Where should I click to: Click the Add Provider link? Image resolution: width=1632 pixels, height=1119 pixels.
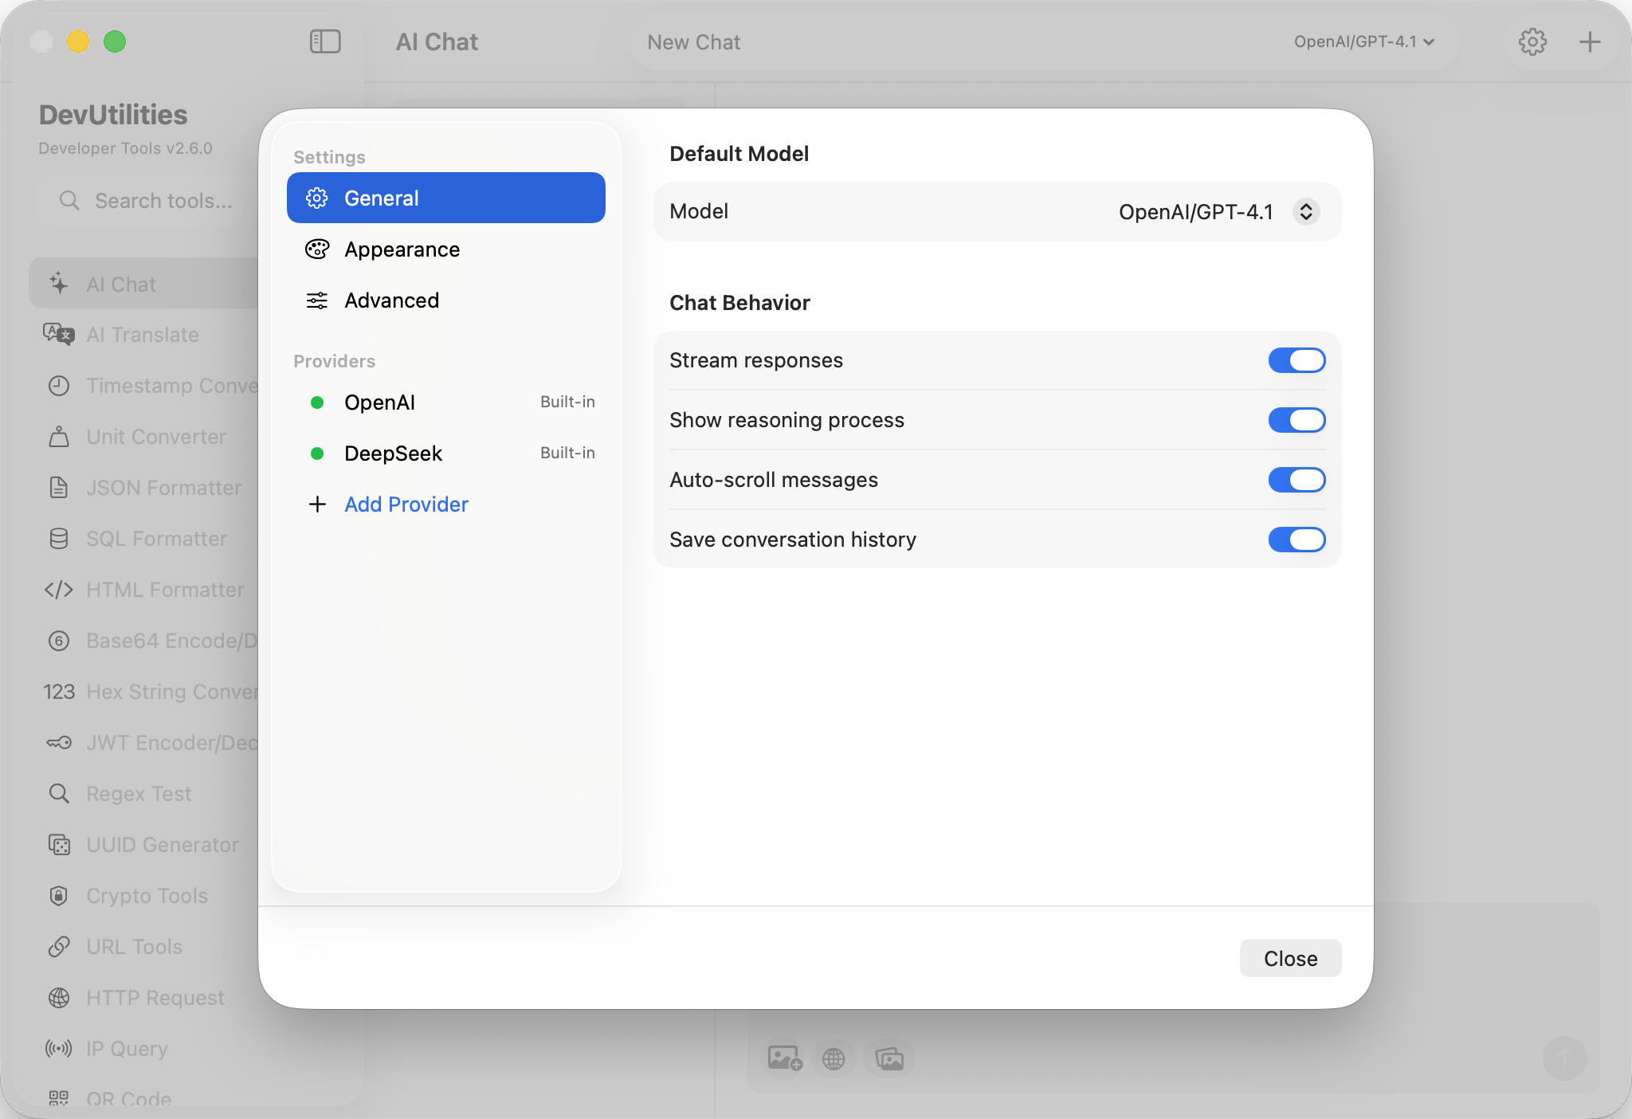click(406, 505)
